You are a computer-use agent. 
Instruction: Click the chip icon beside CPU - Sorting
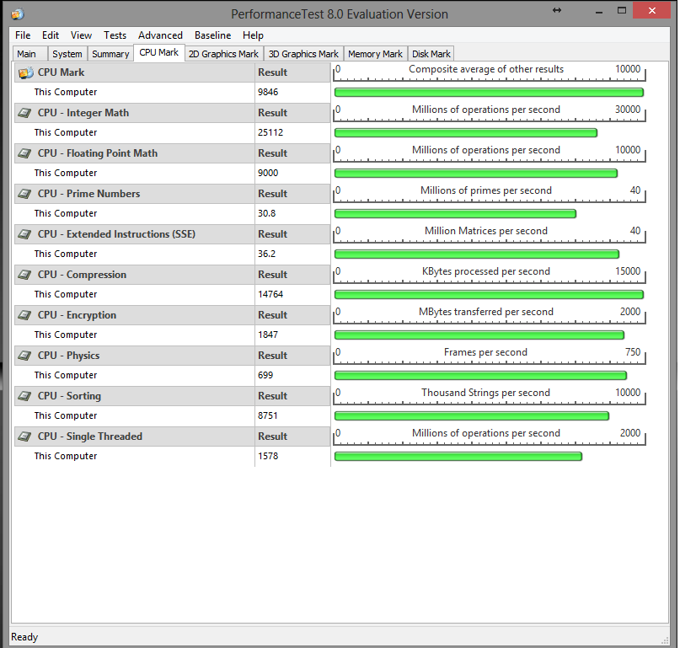24,396
